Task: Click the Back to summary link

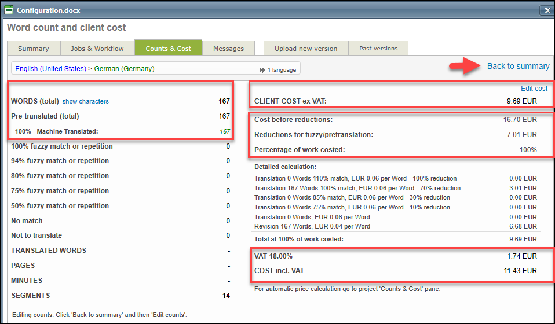Action: tap(518, 66)
